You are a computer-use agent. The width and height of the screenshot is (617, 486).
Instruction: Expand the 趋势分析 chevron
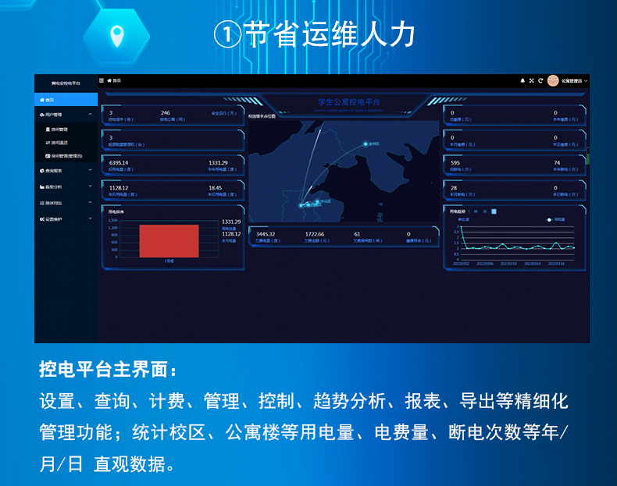coord(90,186)
